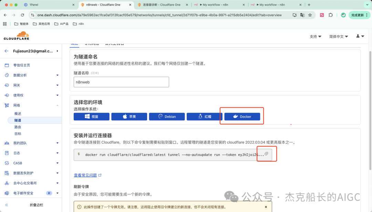Viewport: 372px width, 212px height.
Task: Expand 数据丢失防护 sidebar section
Action: (x=31, y=173)
